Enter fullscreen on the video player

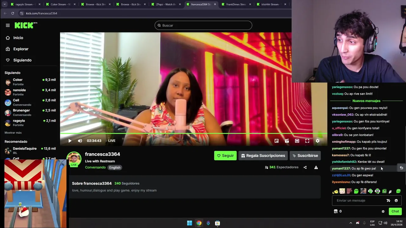click(x=307, y=141)
